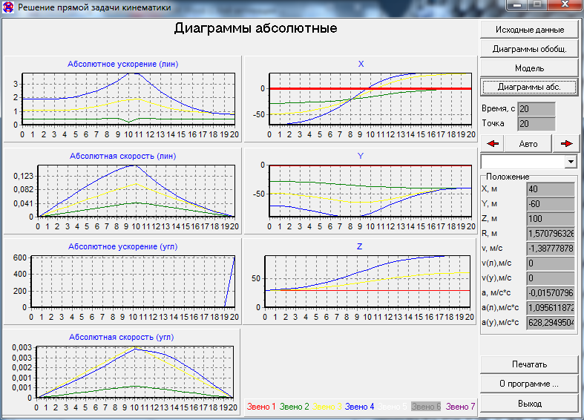The height and width of the screenshot is (420, 584).
Task: Select Диаграммы абс. button
Action: [529, 87]
